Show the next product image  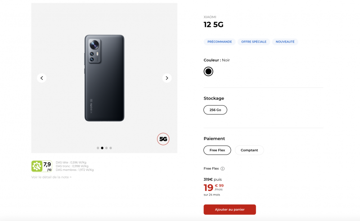[167, 78]
